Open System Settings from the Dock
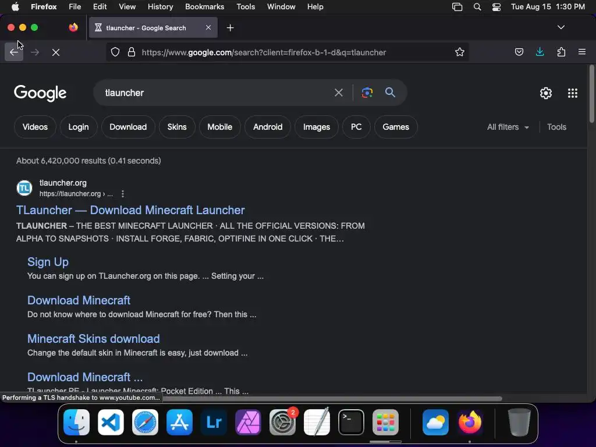596x447 pixels. (x=282, y=423)
